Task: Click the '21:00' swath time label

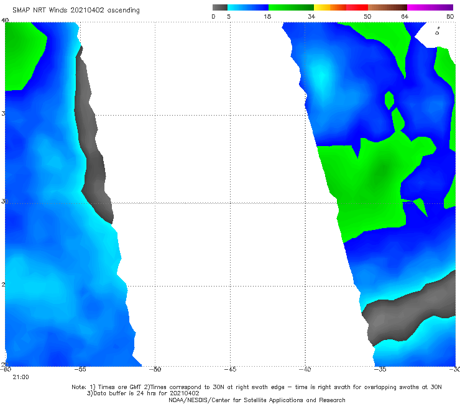Action: [x=21, y=377]
